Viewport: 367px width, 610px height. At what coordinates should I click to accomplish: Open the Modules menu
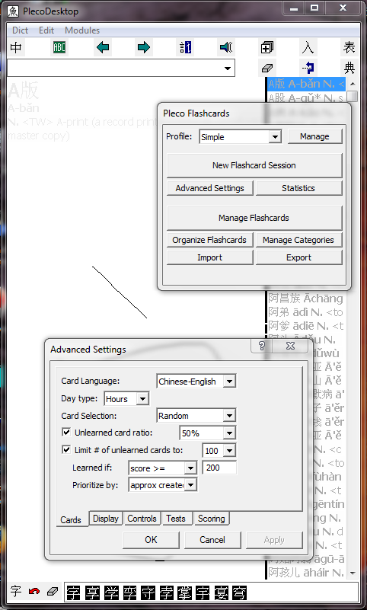[x=82, y=30]
